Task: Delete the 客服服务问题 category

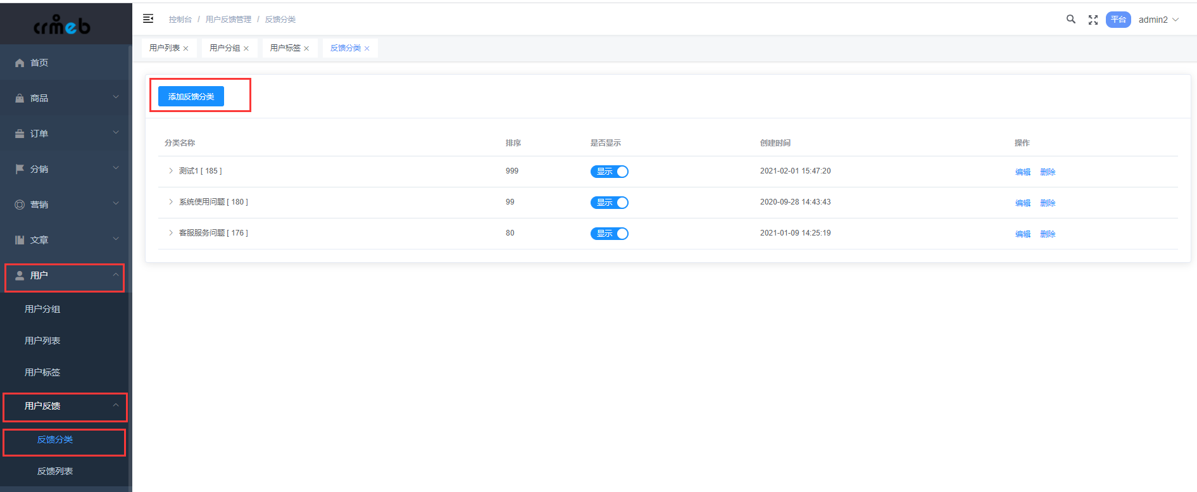Action: (1048, 234)
